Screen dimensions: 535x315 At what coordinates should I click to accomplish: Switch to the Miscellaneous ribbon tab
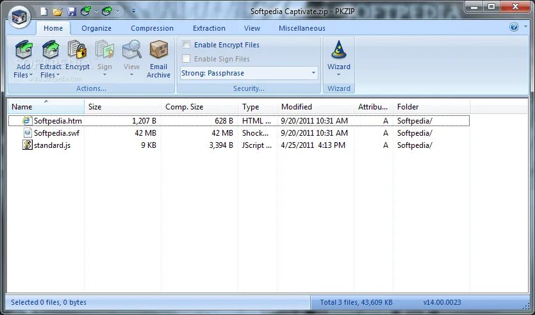302,28
